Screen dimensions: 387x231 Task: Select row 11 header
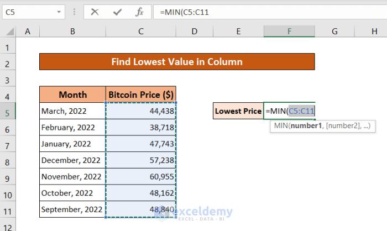pos(8,211)
